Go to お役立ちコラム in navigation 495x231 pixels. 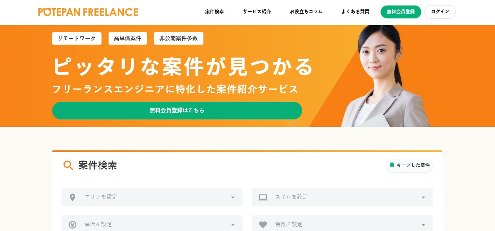point(306,12)
